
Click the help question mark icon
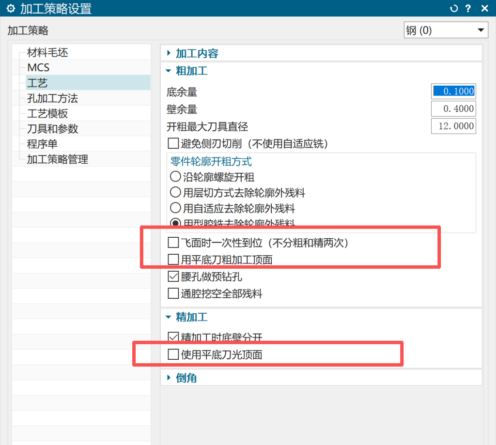468,8
